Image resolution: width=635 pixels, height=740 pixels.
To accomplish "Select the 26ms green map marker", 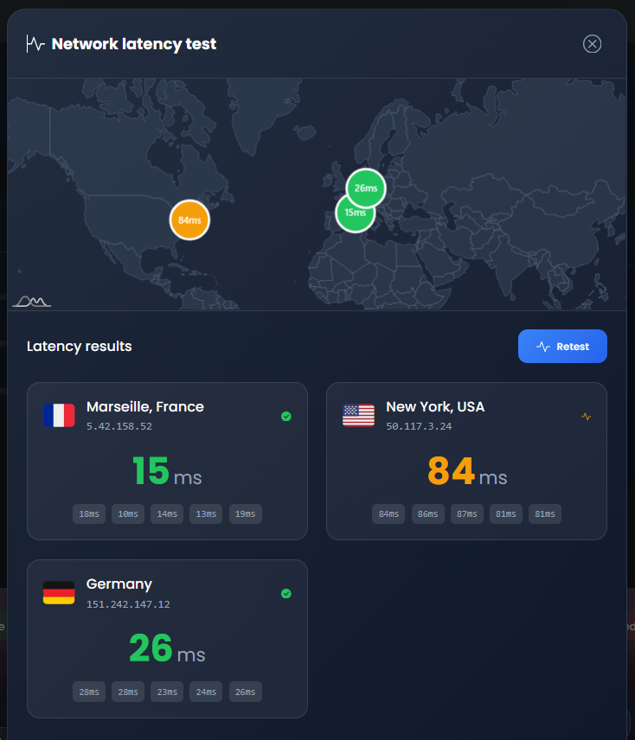I will (x=366, y=188).
